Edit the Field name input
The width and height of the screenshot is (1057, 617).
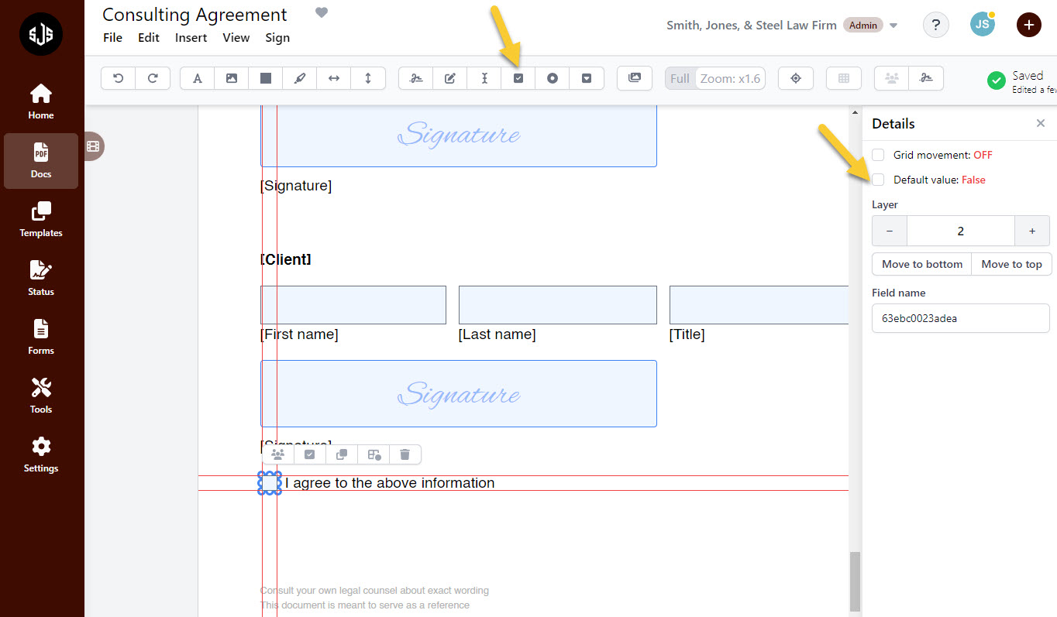[961, 318]
